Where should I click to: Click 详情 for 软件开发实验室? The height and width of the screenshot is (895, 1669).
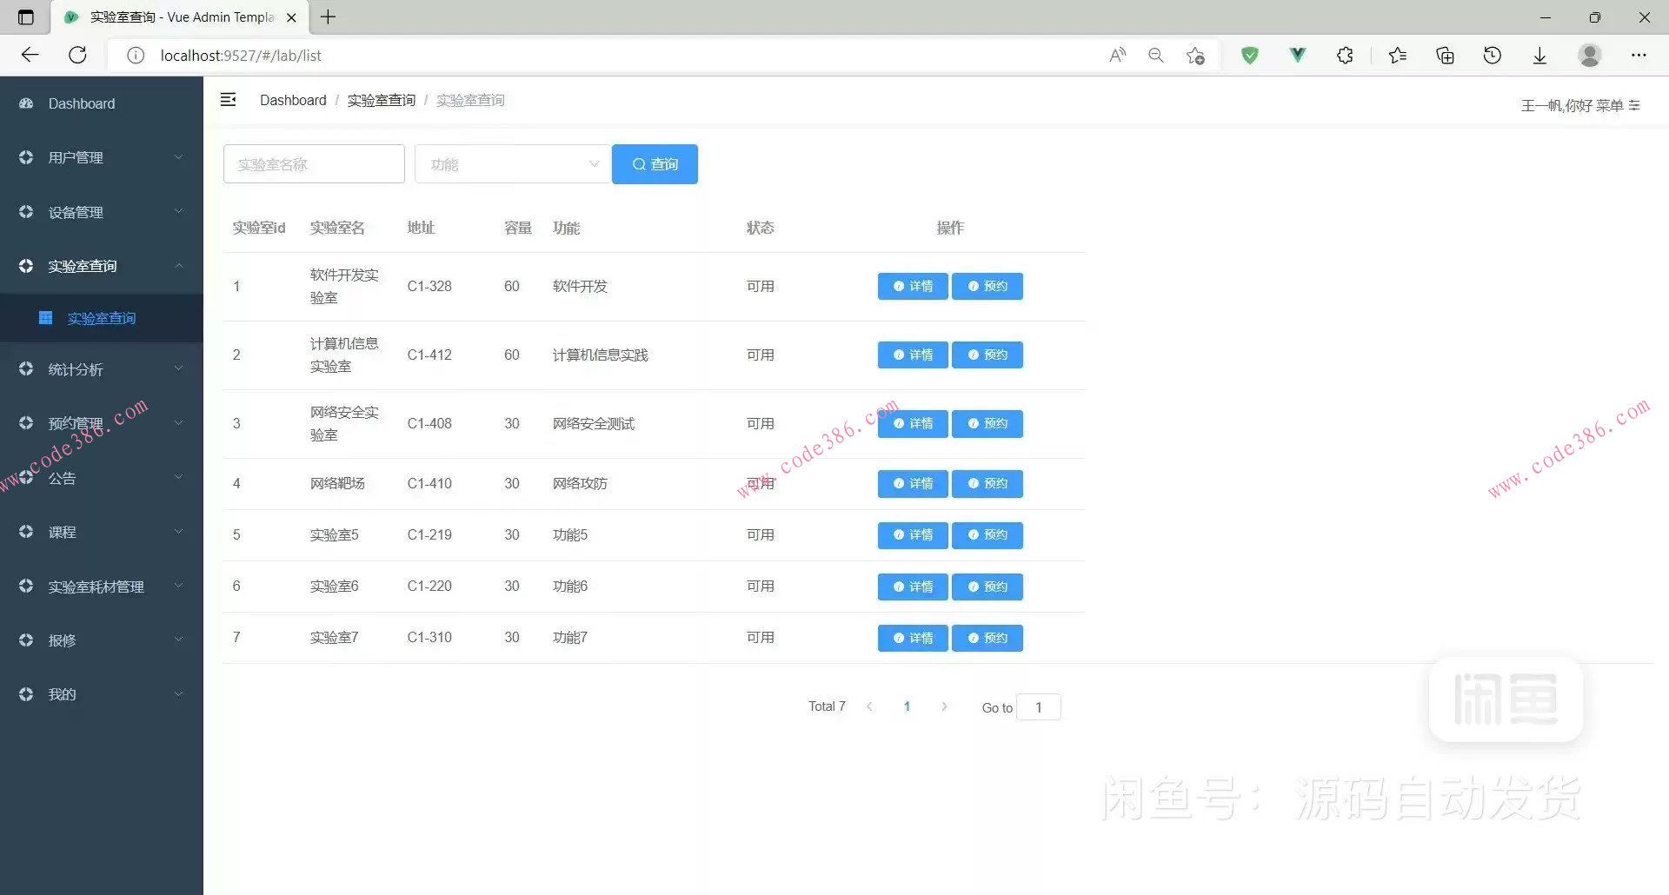tap(912, 286)
